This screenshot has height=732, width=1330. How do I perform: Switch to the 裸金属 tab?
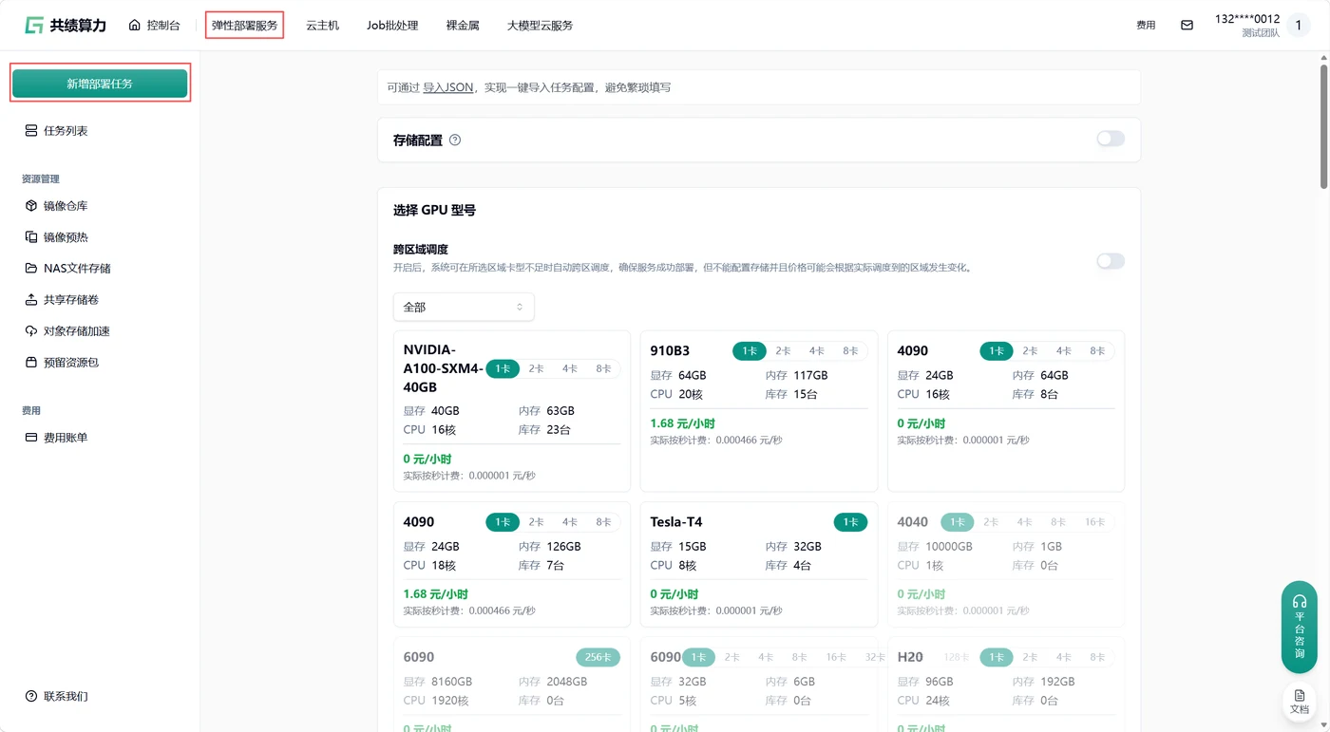[463, 26]
